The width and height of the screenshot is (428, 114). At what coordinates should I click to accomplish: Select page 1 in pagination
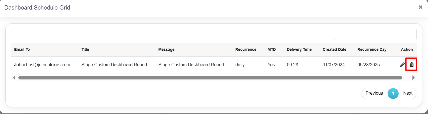click(393, 93)
